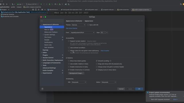Click the Search Everywhere magnifier icon
Image resolution: width=184 pixels, height=103 pixels.
pos(181,4)
